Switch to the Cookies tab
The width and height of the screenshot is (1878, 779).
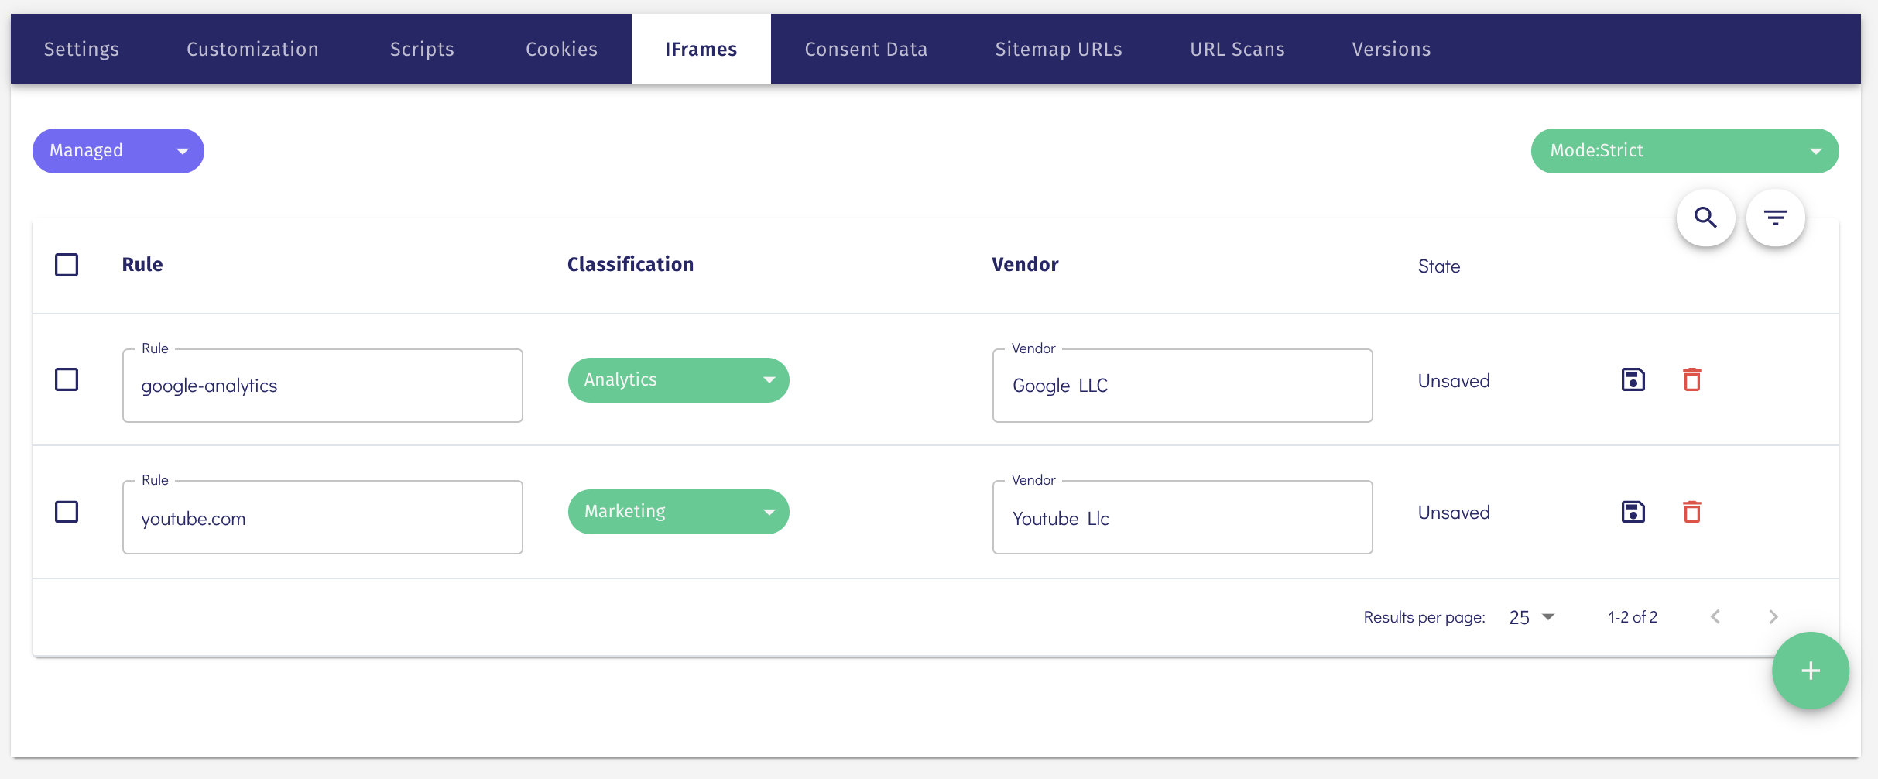pyautogui.click(x=561, y=48)
